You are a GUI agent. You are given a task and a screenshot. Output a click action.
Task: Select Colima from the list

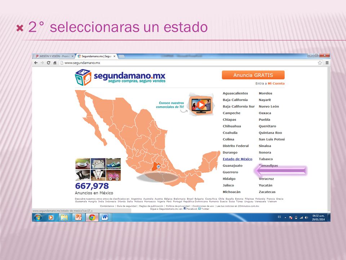click(229, 139)
